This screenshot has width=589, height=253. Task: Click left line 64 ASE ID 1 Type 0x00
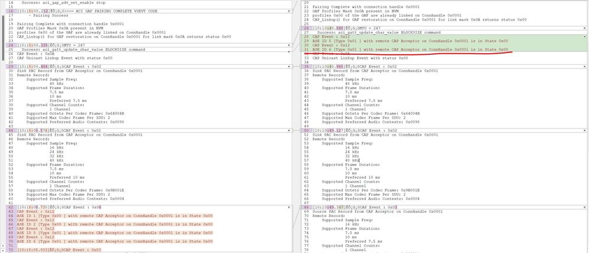(114, 216)
